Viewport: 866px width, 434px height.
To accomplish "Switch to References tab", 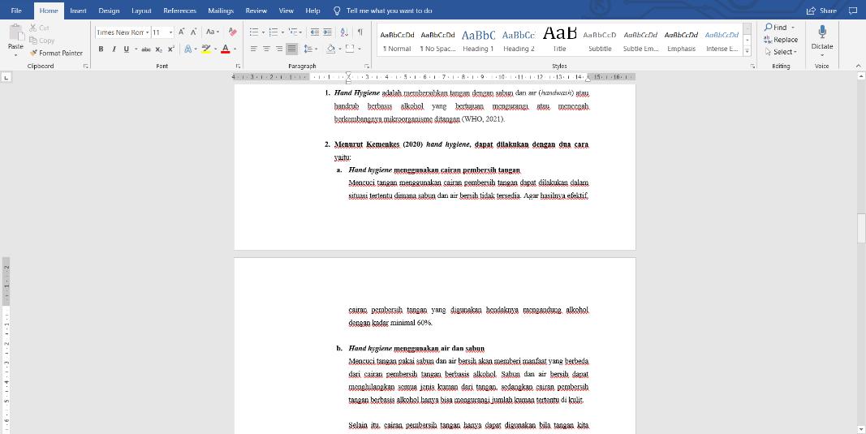I will tap(179, 11).
